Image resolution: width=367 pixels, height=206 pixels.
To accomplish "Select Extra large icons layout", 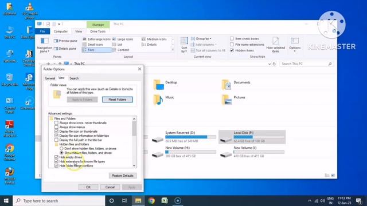I will point(96,39).
